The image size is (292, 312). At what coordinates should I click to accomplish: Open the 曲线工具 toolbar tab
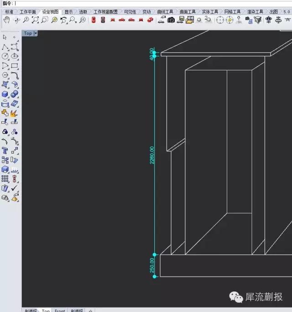click(165, 12)
